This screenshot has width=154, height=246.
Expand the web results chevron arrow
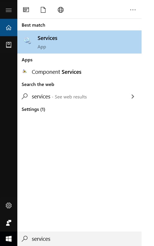point(133,96)
